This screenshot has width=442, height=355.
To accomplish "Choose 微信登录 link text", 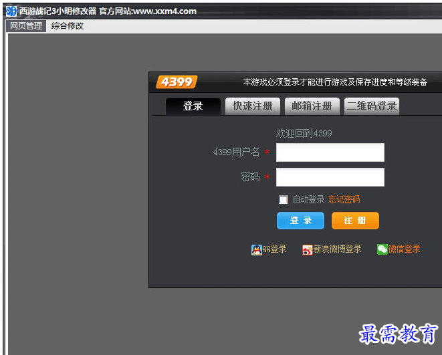I will tap(405, 249).
